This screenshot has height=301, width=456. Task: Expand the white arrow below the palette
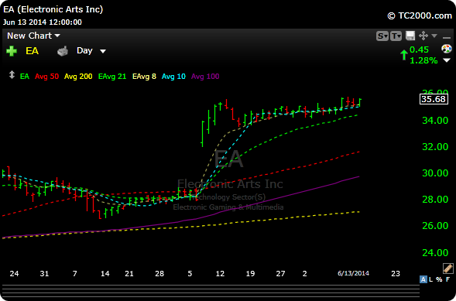(x=447, y=60)
